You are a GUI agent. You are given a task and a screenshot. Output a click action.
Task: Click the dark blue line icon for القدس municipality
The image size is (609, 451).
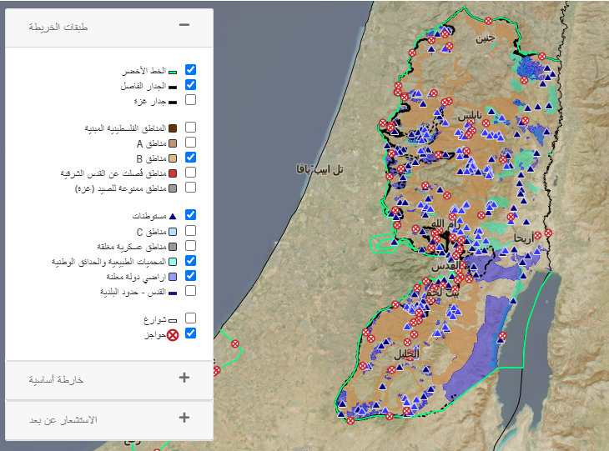(x=172, y=292)
